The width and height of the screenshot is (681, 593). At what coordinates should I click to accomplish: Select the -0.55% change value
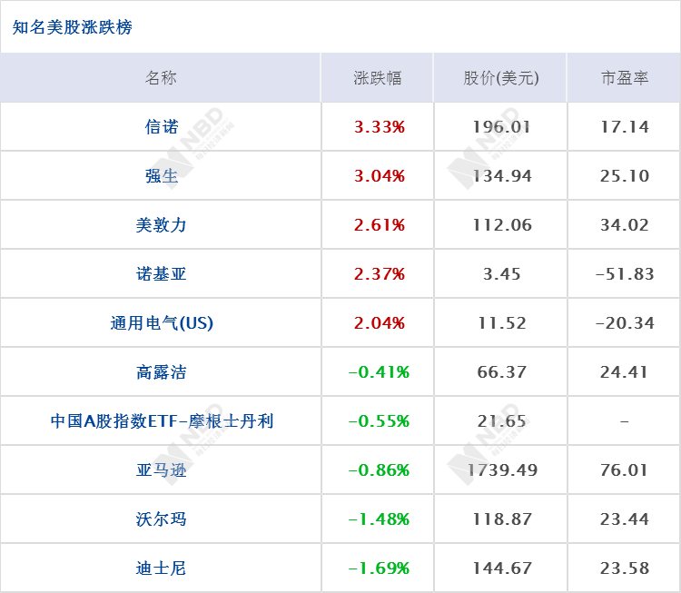(x=379, y=421)
